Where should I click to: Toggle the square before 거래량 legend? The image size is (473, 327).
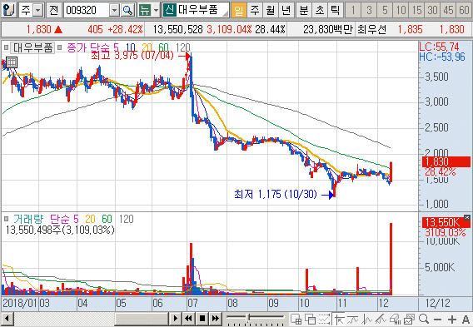[x=6, y=219]
